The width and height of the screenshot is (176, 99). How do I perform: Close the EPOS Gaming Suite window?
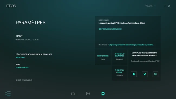point(169,6)
